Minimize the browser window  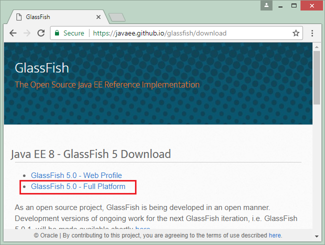tap(280, 5)
